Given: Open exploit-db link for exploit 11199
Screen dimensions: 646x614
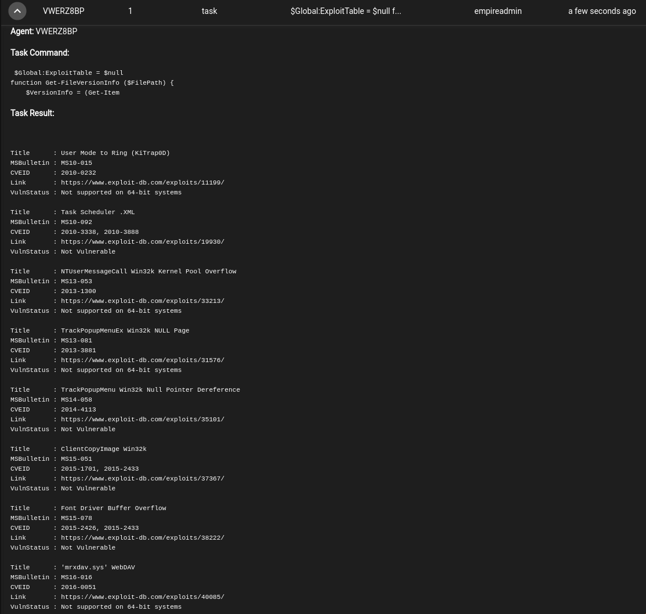Looking at the screenshot, I should tap(142, 183).
